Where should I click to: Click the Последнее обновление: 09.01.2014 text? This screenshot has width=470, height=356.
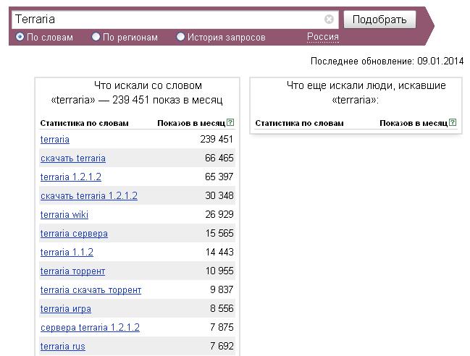pyautogui.click(x=387, y=61)
